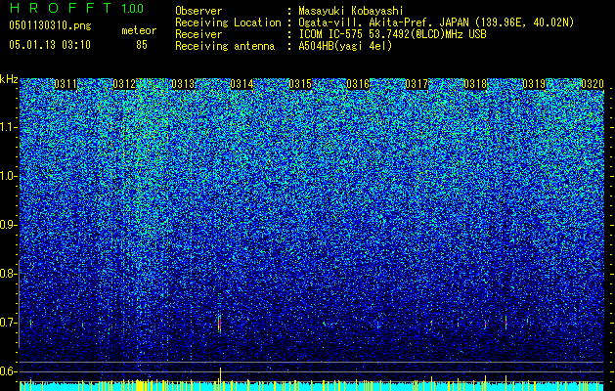Click the Receiving Location label

pos(228,22)
